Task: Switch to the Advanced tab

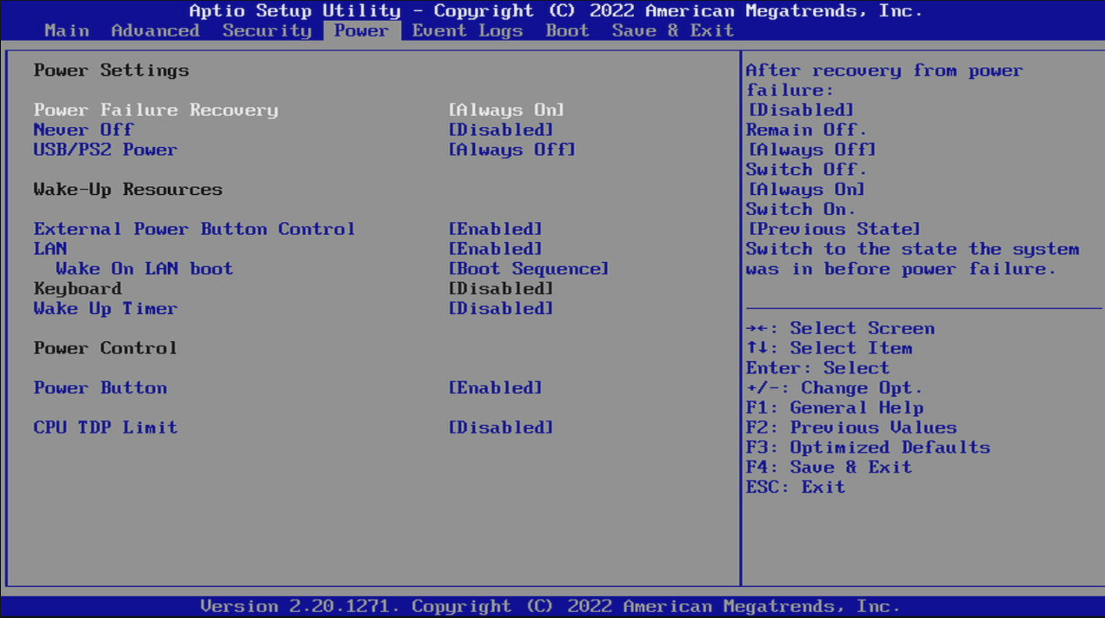Action: 155,30
